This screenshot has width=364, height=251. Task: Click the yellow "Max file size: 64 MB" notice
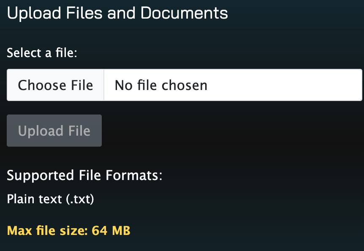point(68,231)
